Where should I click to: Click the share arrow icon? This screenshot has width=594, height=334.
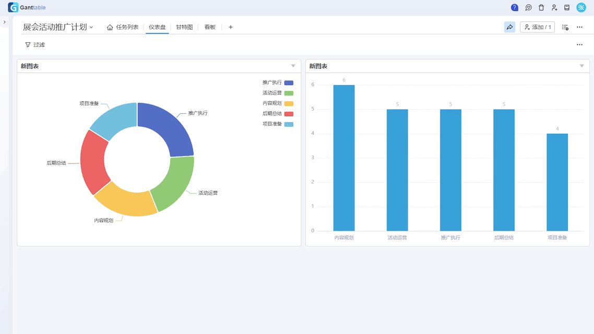tap(509, 27)
